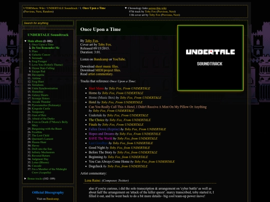The image size is (270, 202).
Task: Download sheet music files link
Action: point(106,66)
